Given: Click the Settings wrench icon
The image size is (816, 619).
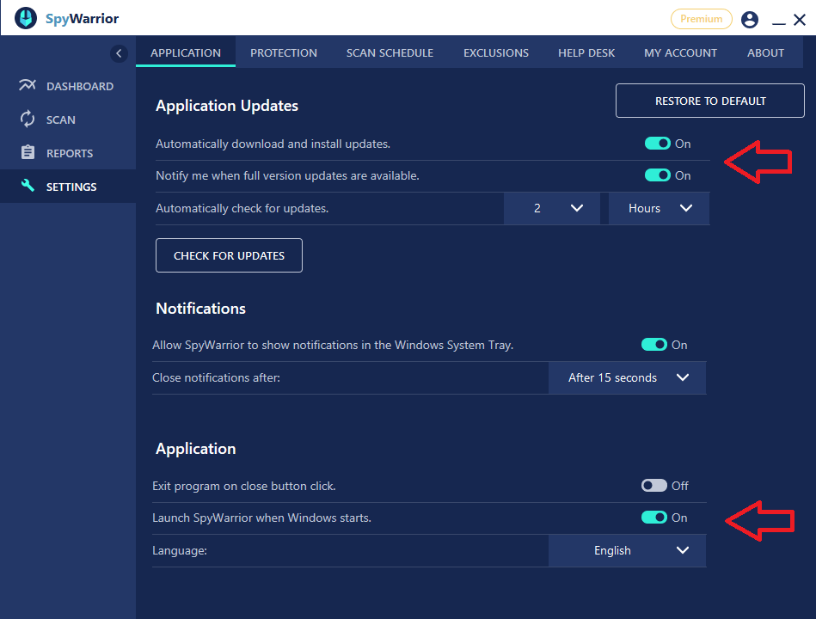Looking at the screenshot, I should click(28, 186).
